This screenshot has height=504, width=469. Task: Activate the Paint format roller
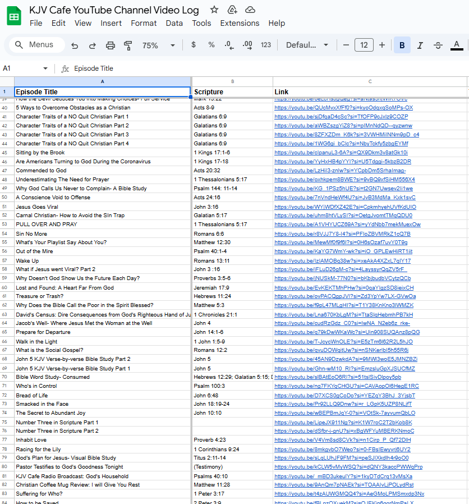128,45
